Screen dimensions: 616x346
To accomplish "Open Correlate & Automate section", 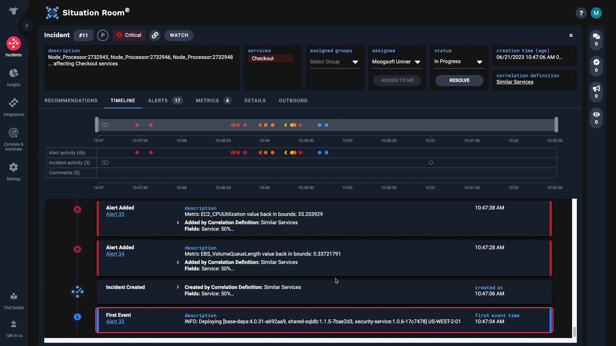I will click(x=13, y=139).
